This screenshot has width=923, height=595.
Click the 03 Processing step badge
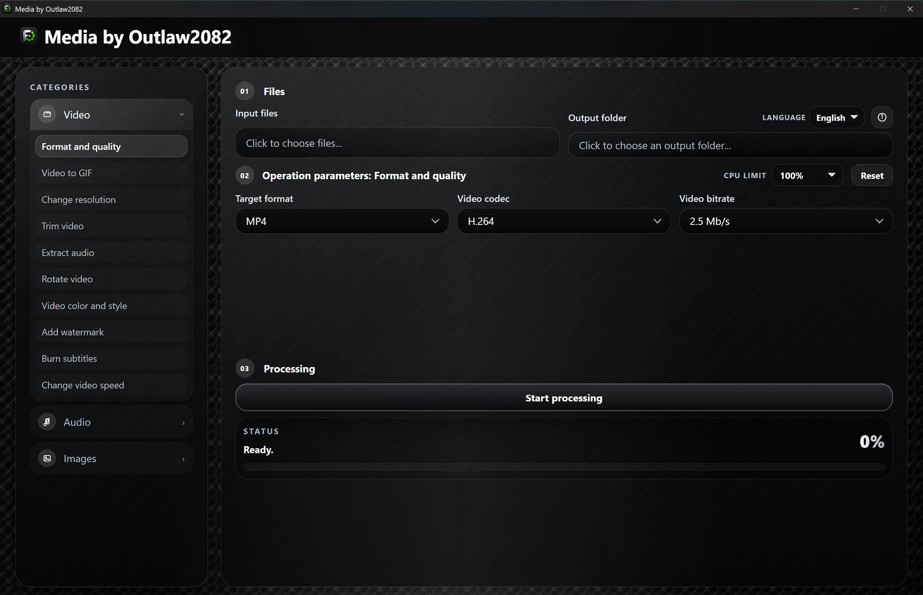coord(245,368)
